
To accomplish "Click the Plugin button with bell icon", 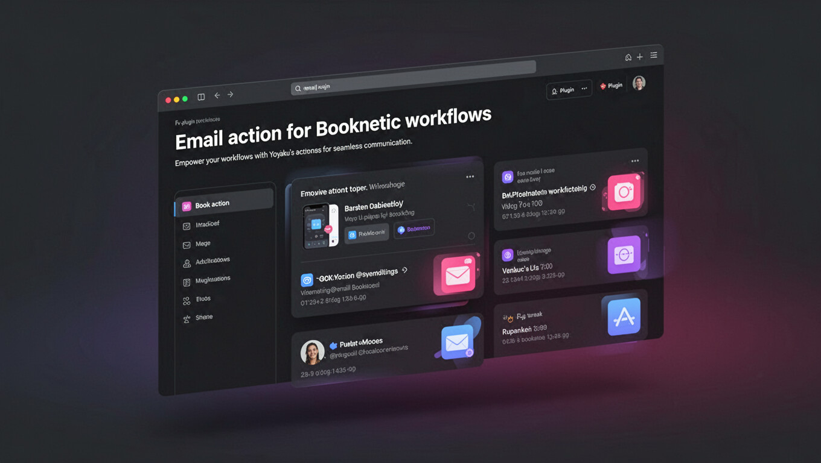I will [x=563, y=90].
